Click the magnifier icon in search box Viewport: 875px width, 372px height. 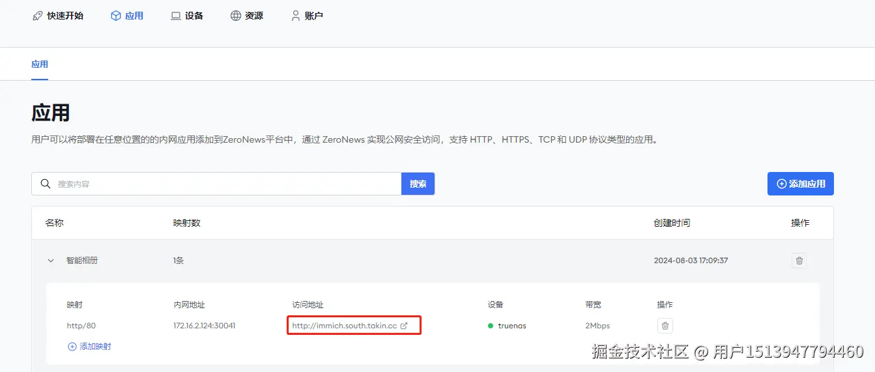click(46, 184)
